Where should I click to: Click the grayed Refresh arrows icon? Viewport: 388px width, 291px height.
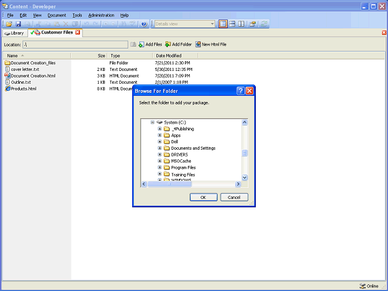[x=264, y=24]
